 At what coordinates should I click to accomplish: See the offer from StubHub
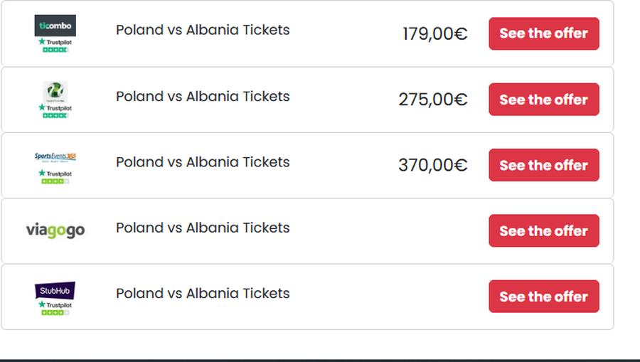(543, 297)
